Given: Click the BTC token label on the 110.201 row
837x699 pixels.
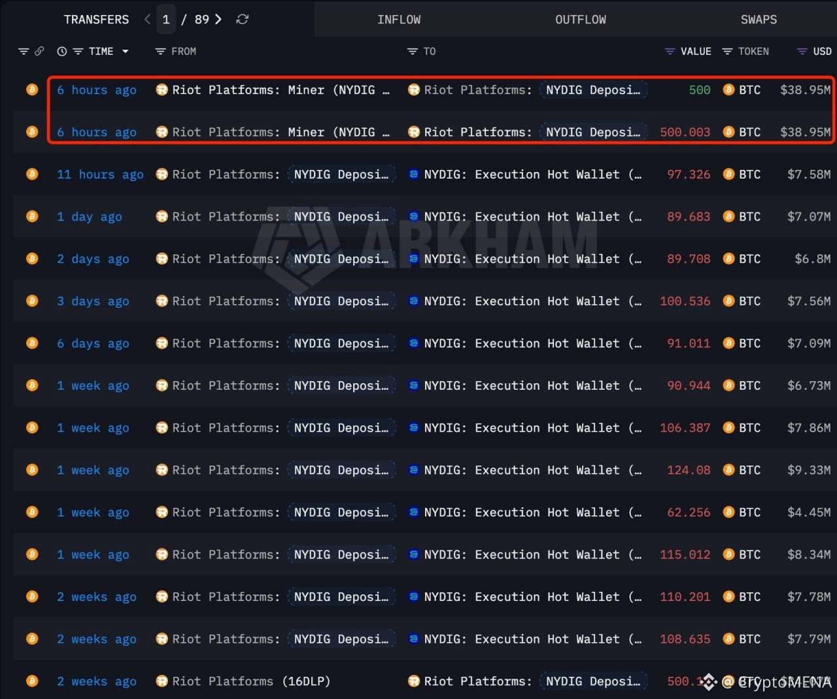Looking at the screenshot, I should click(749, 596).
